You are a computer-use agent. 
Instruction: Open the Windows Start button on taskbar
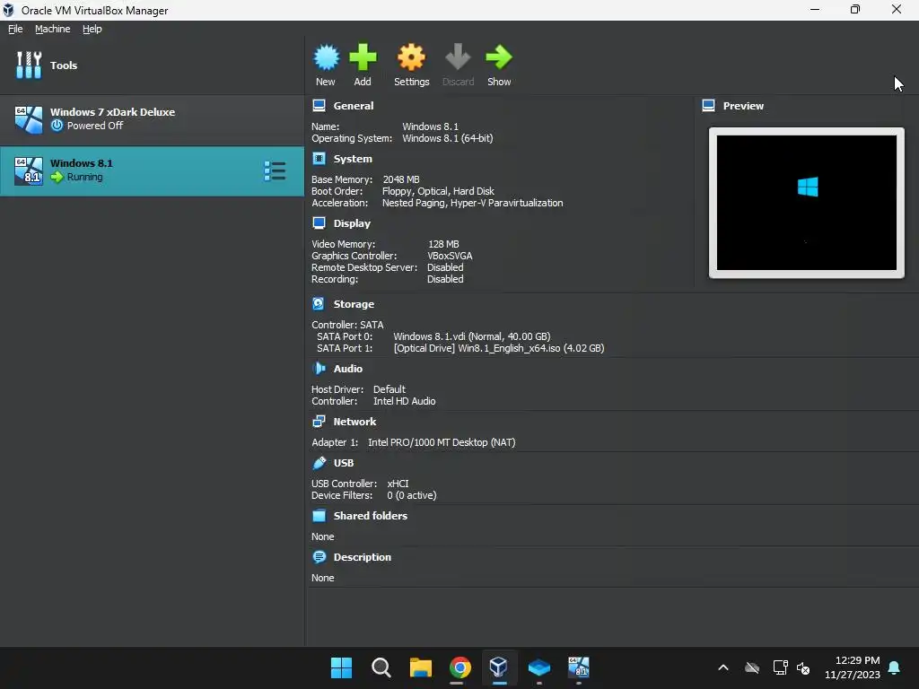(x=341, y=667)
